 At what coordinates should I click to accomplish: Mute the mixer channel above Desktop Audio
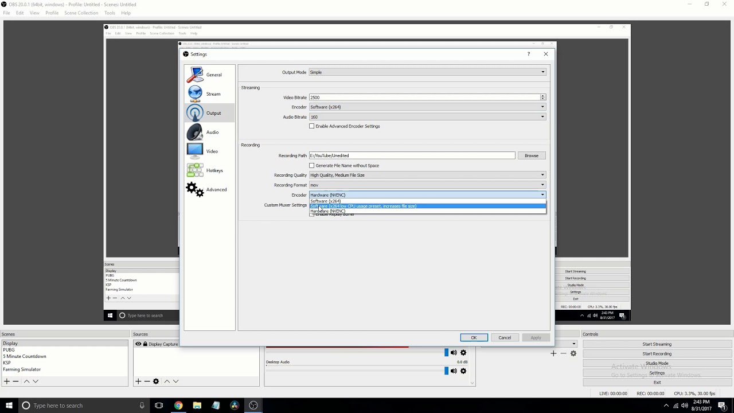pos(454,353)
